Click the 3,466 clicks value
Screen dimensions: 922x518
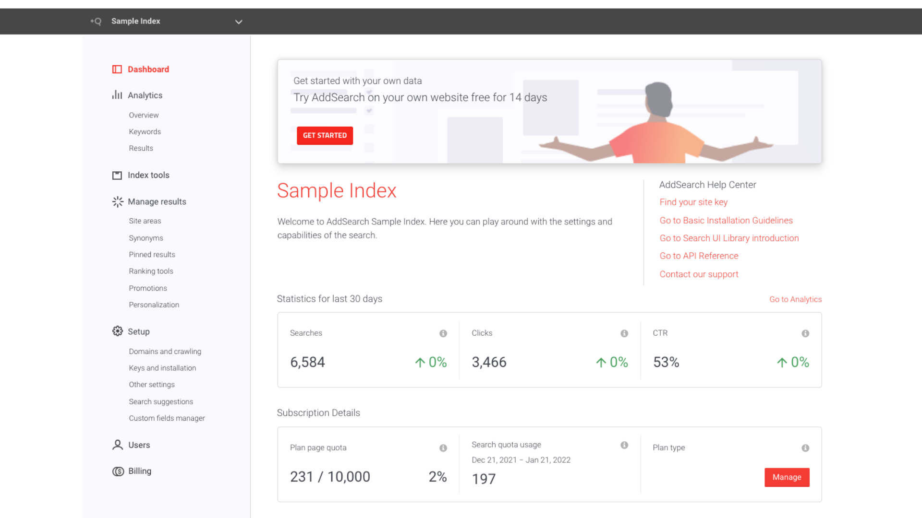(489, 362)
